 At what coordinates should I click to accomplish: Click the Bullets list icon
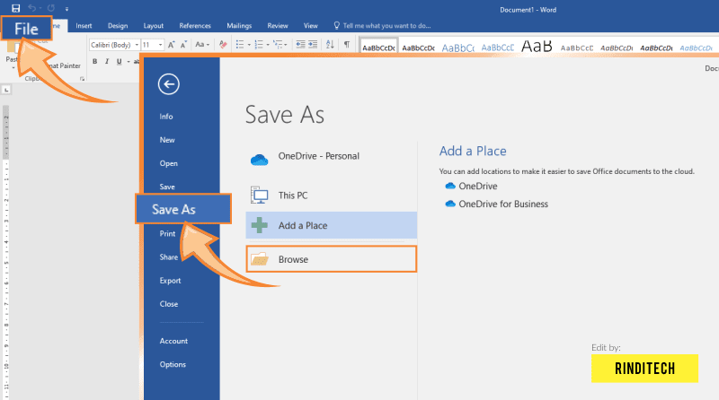pyautogui.click(x=240, y=45)
